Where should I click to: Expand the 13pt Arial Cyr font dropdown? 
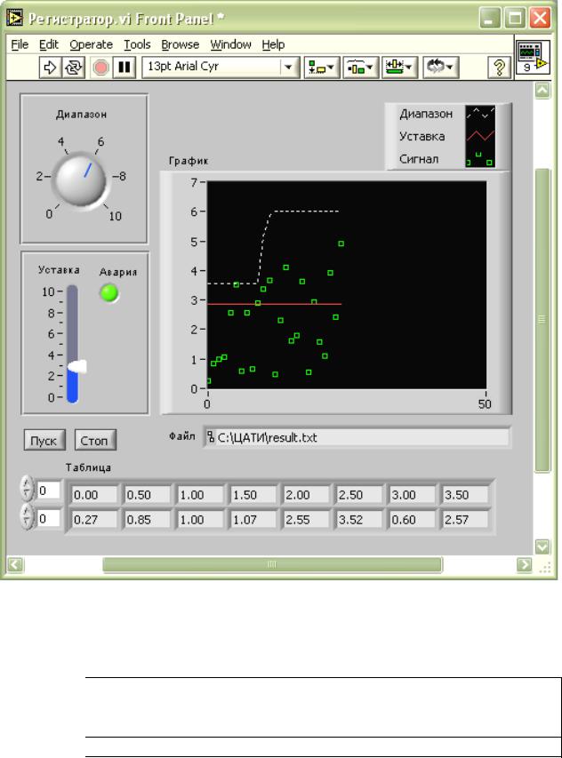pos(289,68)
